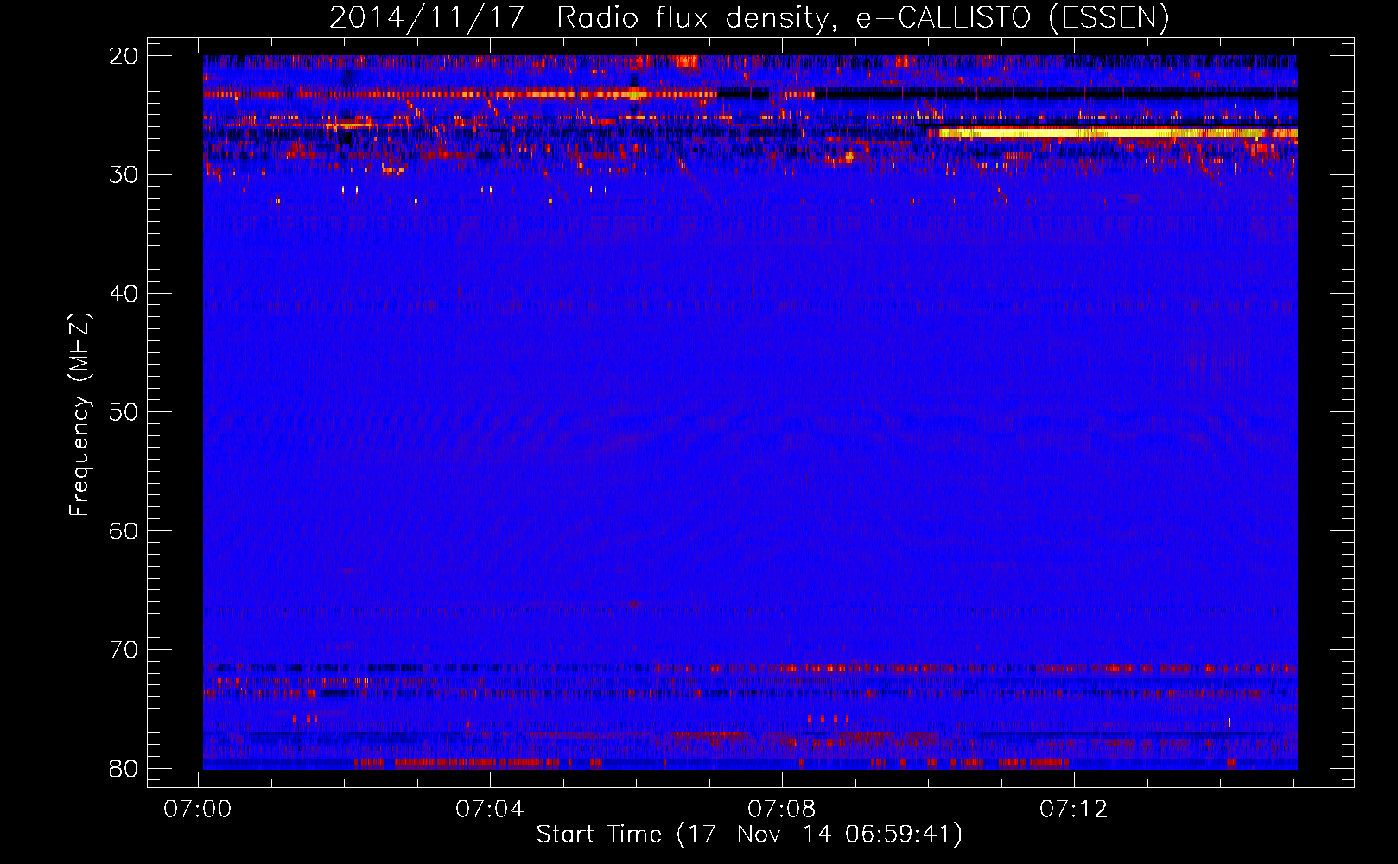Click the 40 MHz frequency tick label

[x=124, y=294]
